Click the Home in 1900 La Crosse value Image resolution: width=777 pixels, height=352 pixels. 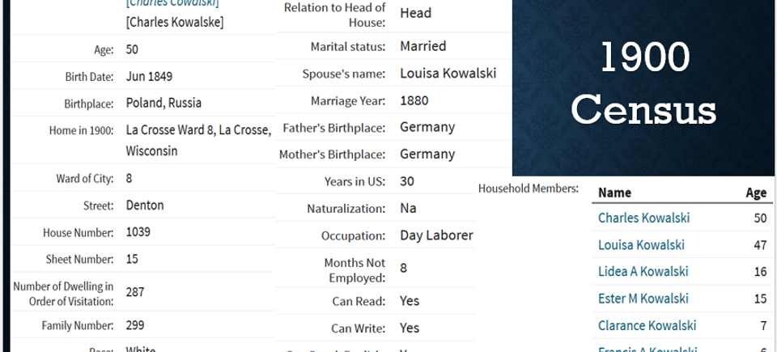(199, 140)
